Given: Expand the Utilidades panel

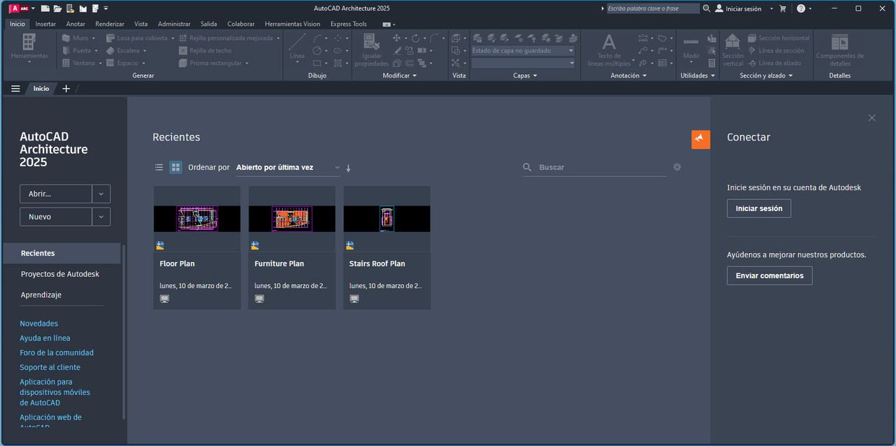Looking at the screenshot, I should (698, 75).
